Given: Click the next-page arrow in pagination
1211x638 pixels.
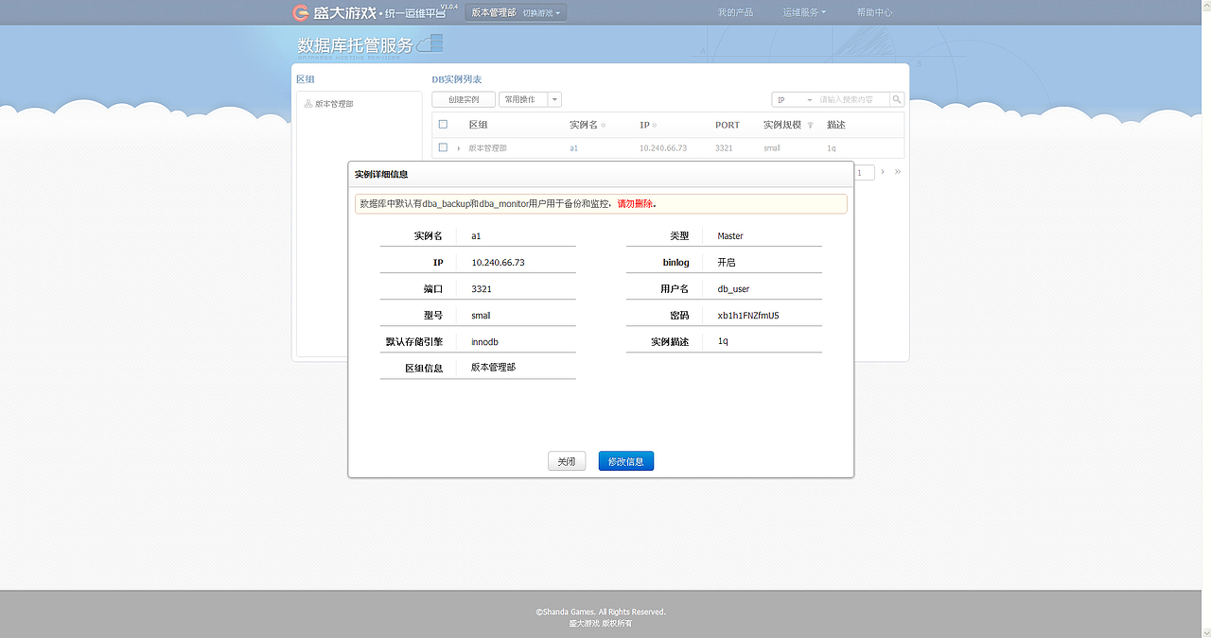Looking at the screenshot, I should [x=881, y=172].
